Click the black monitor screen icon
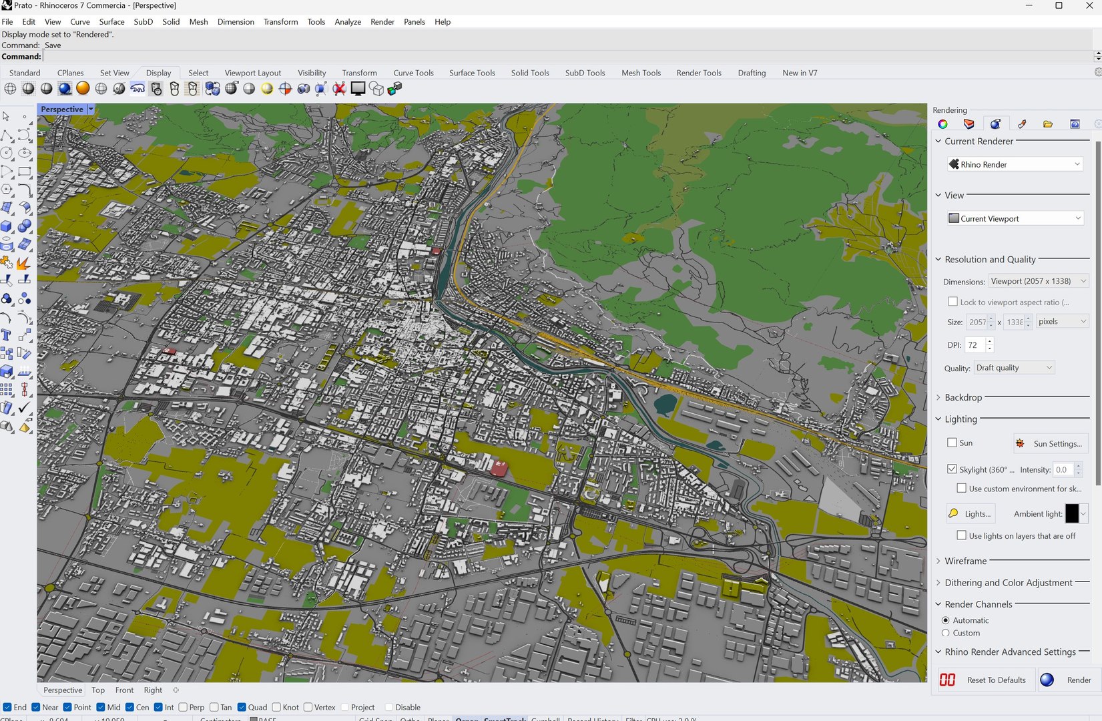Screen dimensions: 1102x721 358,89
